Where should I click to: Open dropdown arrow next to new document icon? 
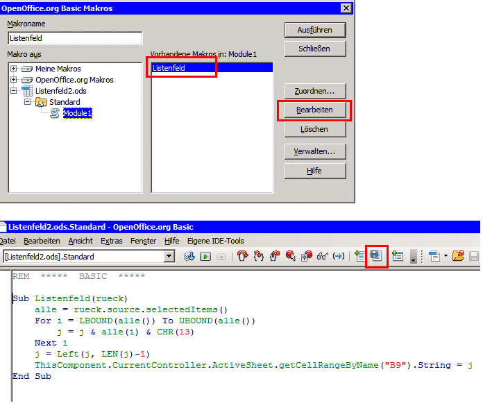coord(446,256)
